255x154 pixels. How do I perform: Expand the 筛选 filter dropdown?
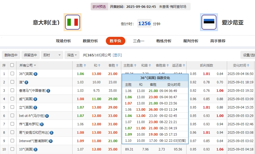(72, 55)
